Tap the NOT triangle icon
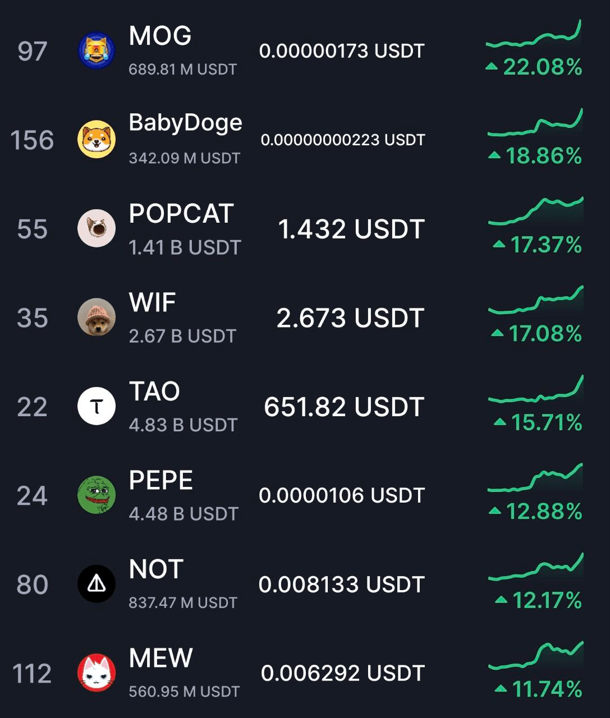610x718 pixels. [x=97, y=584]
